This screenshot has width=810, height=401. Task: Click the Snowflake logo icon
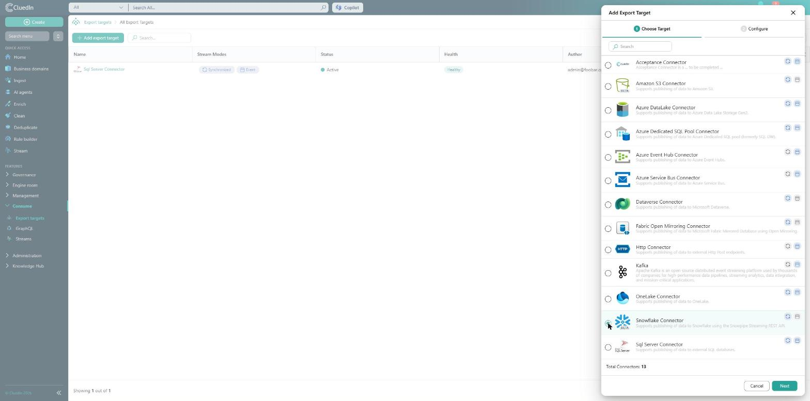[x=622, y=322]
